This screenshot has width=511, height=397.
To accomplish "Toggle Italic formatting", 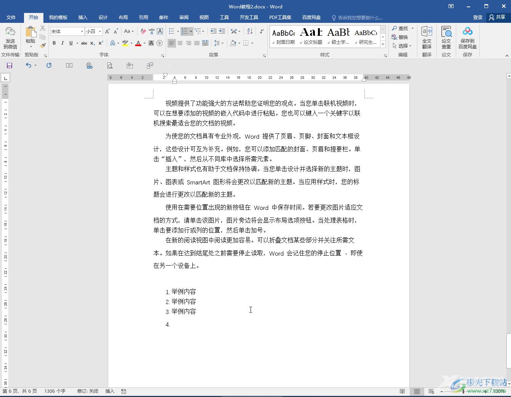I will (62, 43).
